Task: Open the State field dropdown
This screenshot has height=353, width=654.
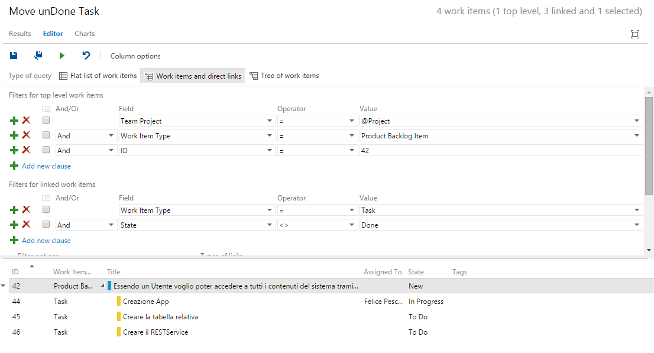Action: pos(270,225)
